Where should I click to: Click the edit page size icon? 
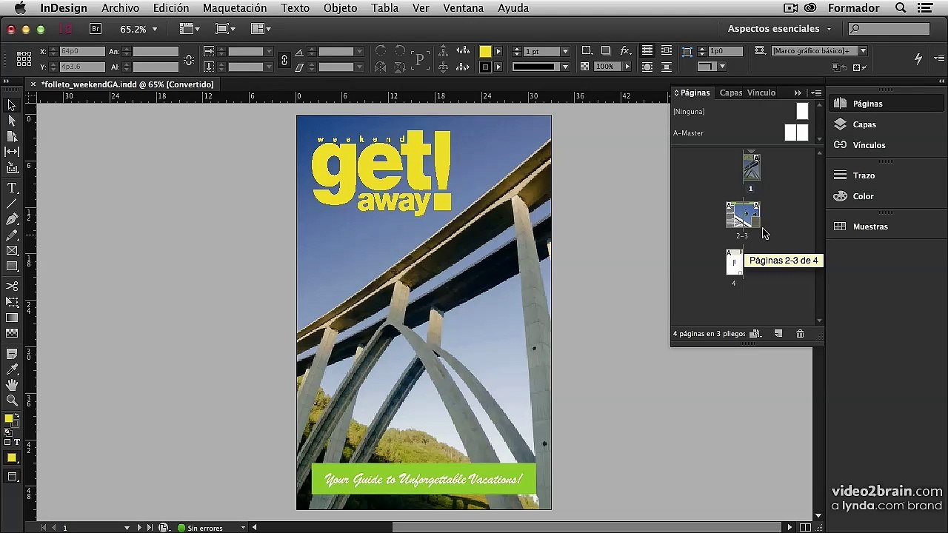755,334
